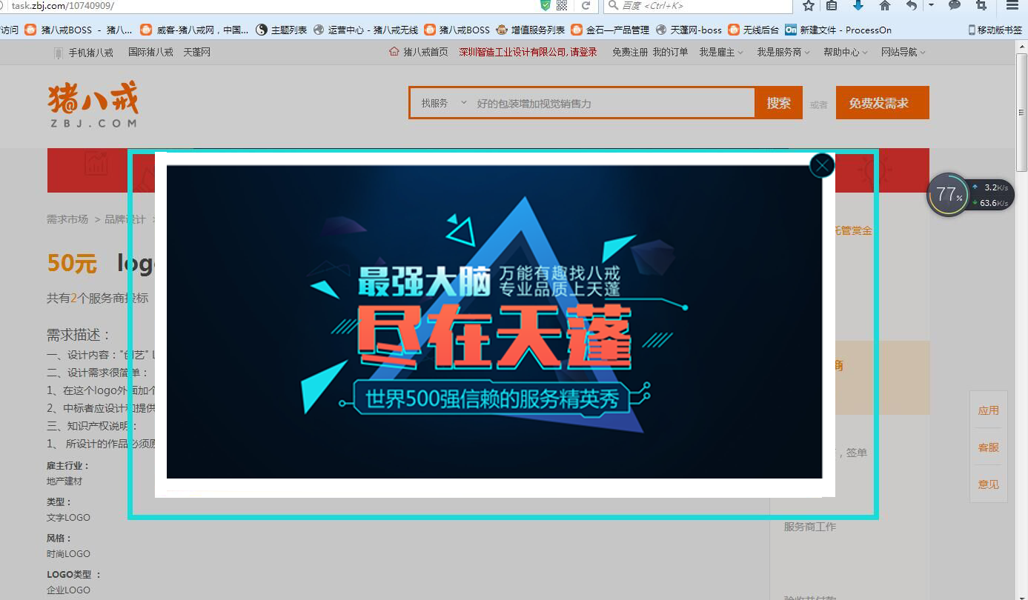Click the green shield security icon in address bar
The image size is (1028, 600).
tap(545, 5)
